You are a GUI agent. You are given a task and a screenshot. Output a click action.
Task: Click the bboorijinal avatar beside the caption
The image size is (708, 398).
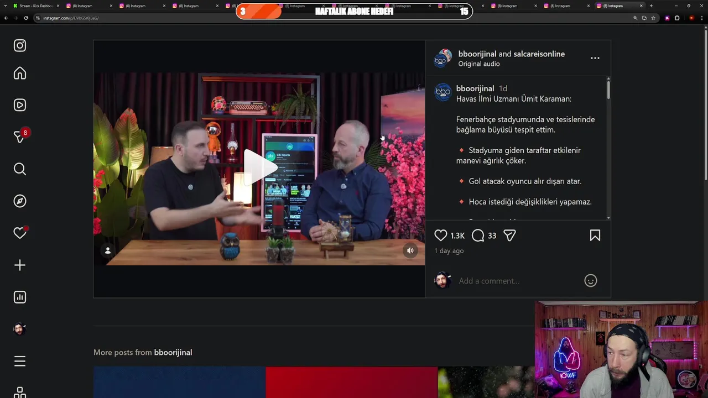pyautogui.click(x=443, y=92)
